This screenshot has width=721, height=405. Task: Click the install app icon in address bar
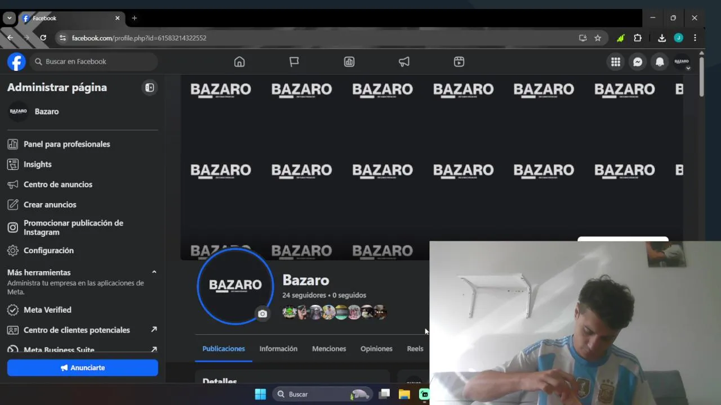pos(583,38)
